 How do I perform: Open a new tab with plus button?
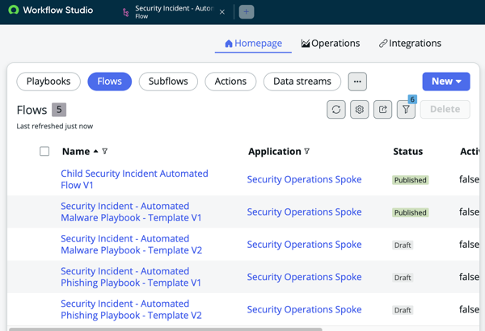point(247,12)
